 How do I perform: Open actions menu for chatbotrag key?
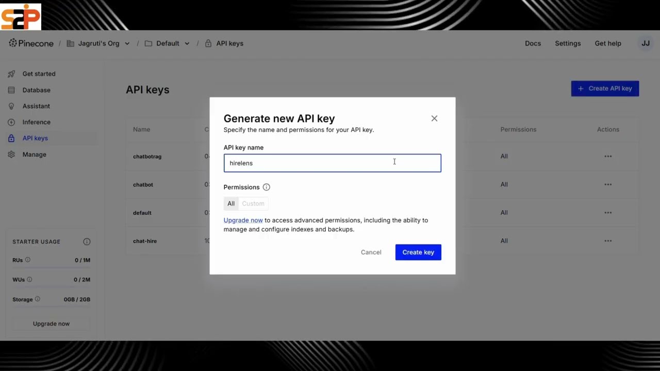tap(608, 156)
